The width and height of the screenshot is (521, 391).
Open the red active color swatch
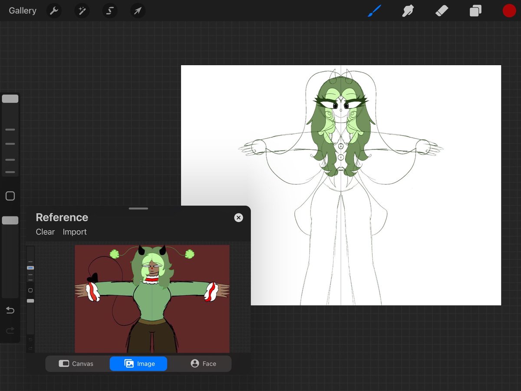509,11
